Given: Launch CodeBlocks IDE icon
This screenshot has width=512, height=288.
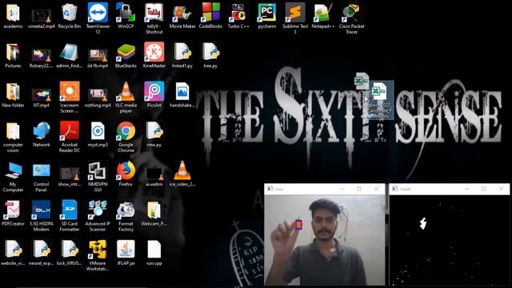Looking at the screenshot, I should coord(210,16).
